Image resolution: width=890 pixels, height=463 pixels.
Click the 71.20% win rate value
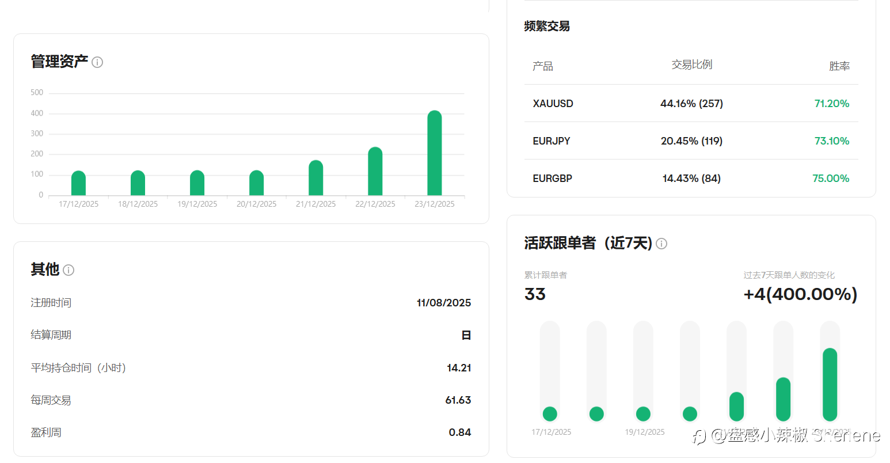[832, 104]
